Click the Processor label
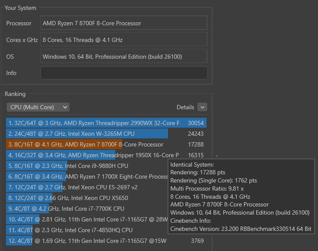 pyautogui.click(x=19, y=23)
